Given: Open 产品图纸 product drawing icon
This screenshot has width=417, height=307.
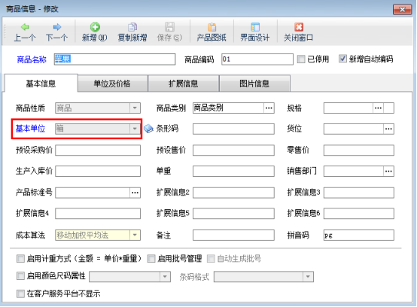Looking at the screenshot, I should point(212,27).
